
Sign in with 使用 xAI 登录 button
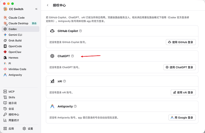[x=183, y=92]
